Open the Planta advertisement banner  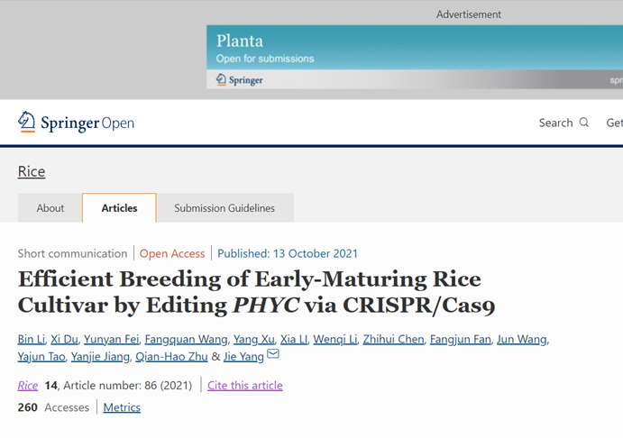[415, 57]
